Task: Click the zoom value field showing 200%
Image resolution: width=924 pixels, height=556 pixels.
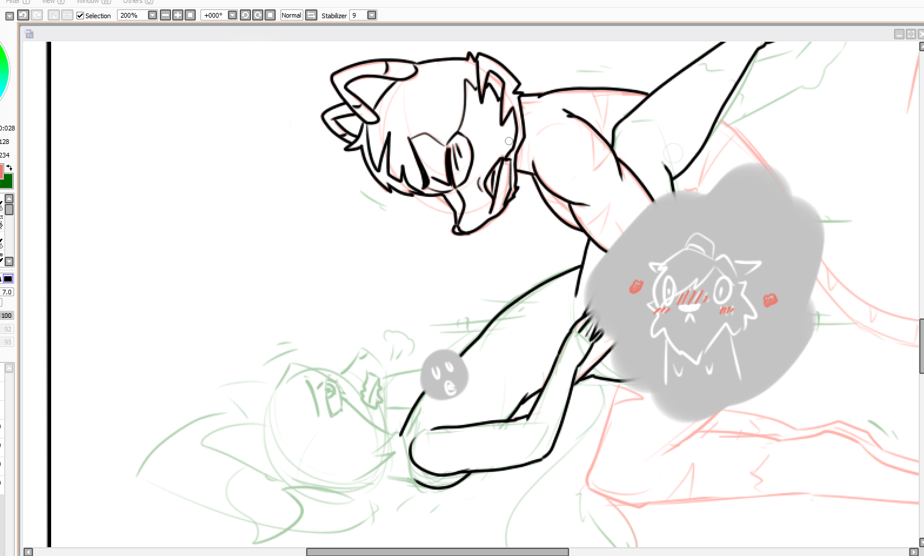Action: [132, 15]
